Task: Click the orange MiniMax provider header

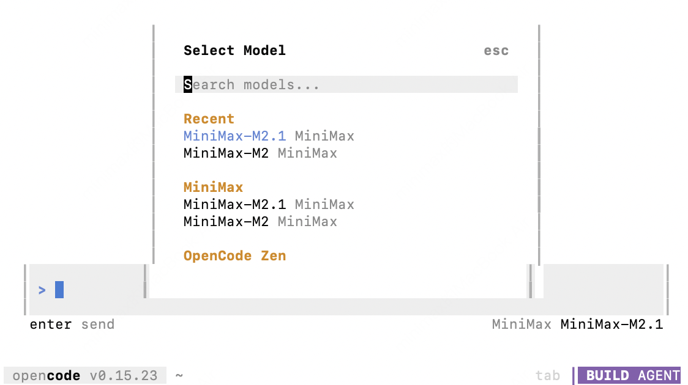Action: pos(213,187)
